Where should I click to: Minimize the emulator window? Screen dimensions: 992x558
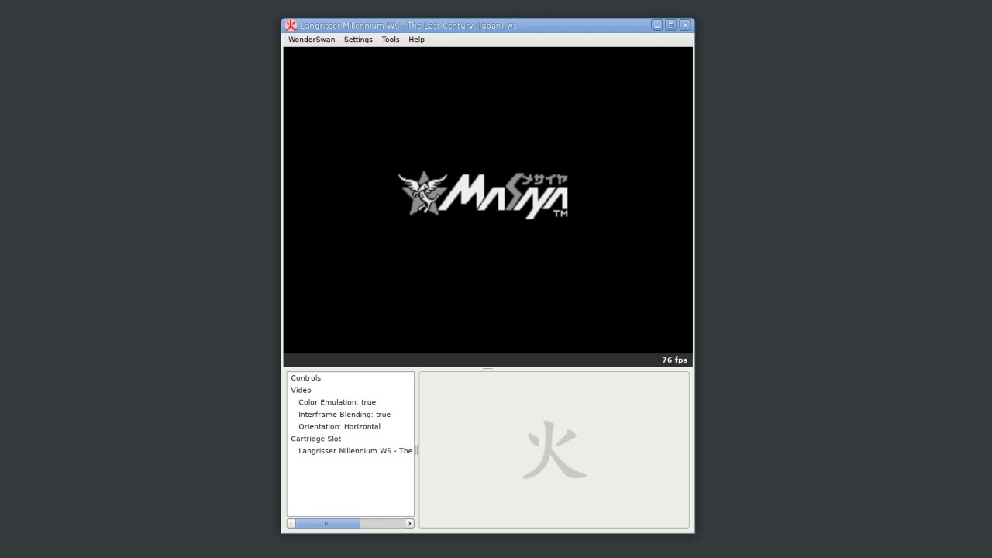coord(656,26)
